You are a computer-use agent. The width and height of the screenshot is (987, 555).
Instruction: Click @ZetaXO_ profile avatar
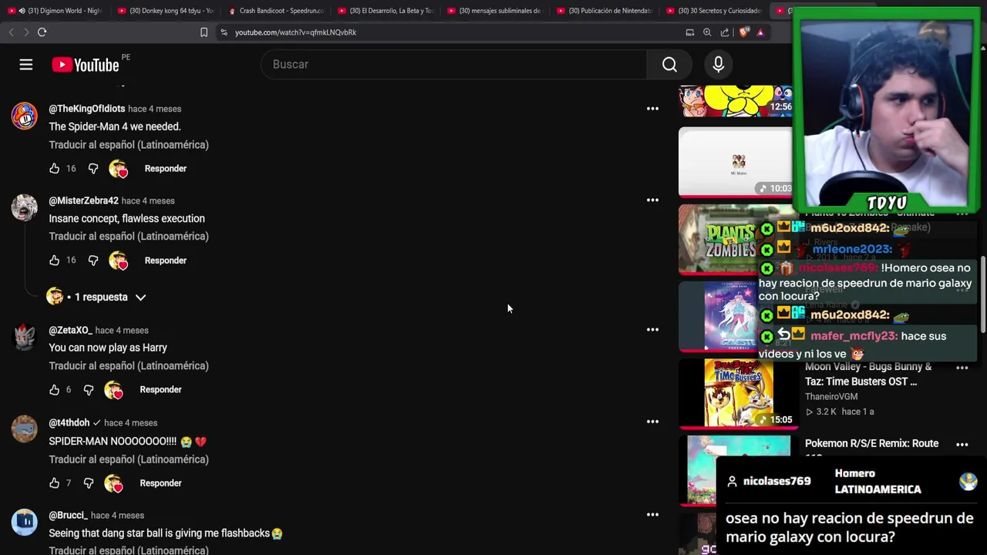click(24, 337)
